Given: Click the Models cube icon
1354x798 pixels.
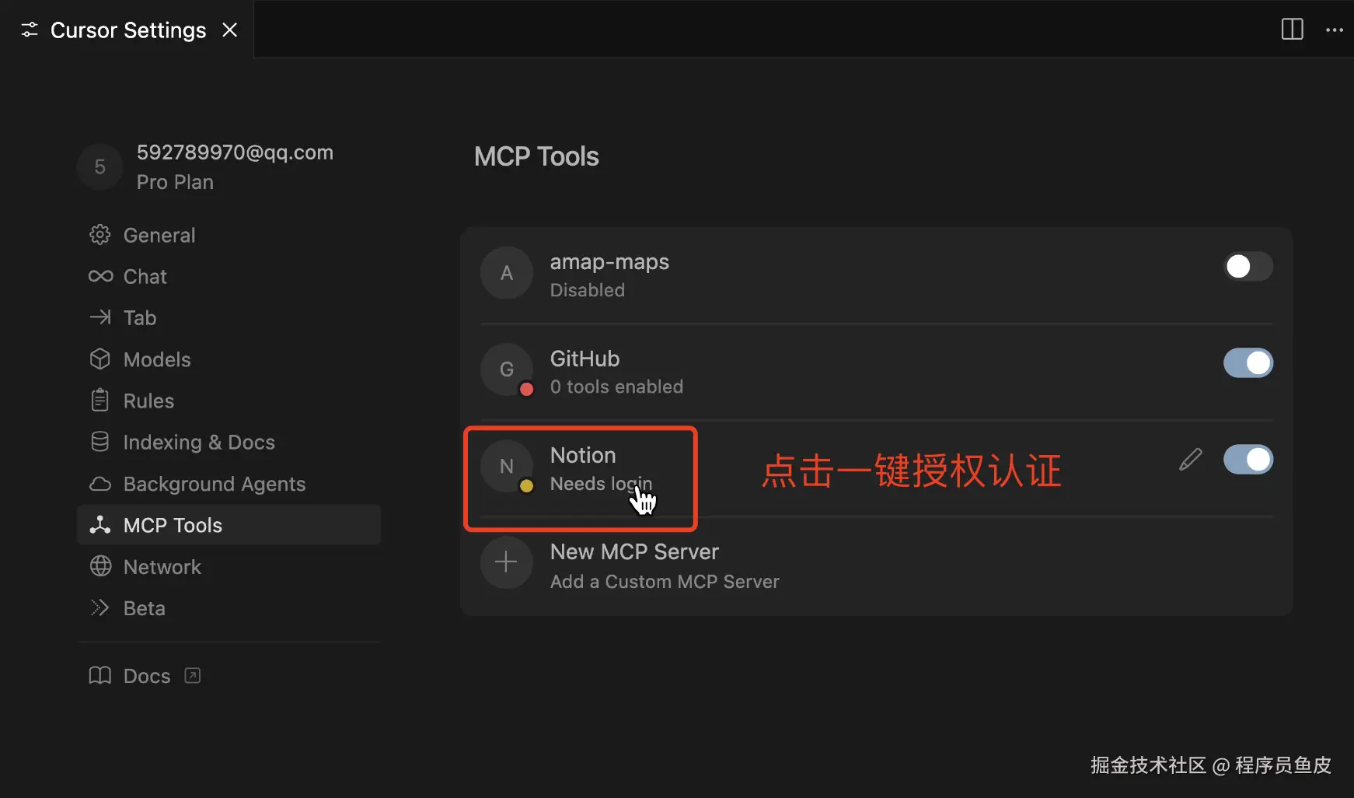Looking at the screenshot, I should pyautogui.click(x=100, y=359).
